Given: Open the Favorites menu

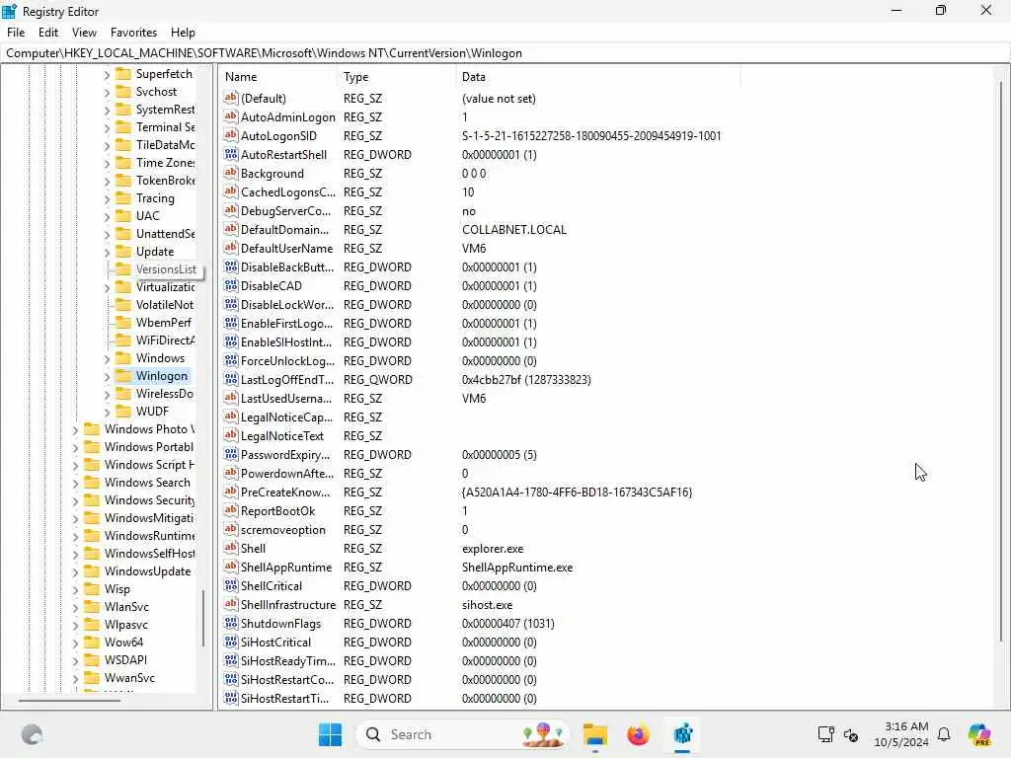Looking at the screenshot, I should tap(133, 33).
